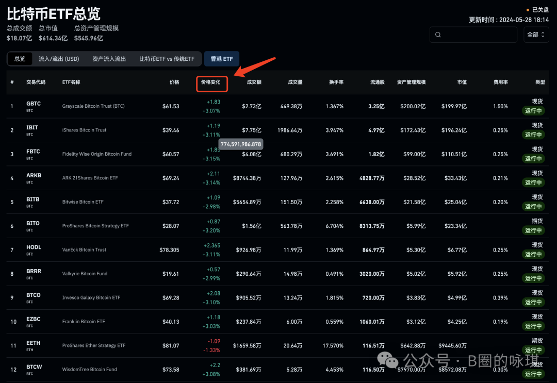Open the GBTC ticker link

pos(34,104)
